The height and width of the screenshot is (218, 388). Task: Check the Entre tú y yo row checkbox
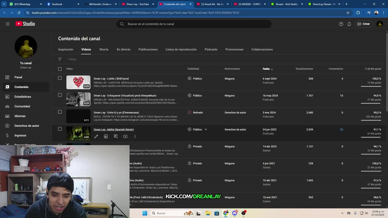(x=60, y=112)
